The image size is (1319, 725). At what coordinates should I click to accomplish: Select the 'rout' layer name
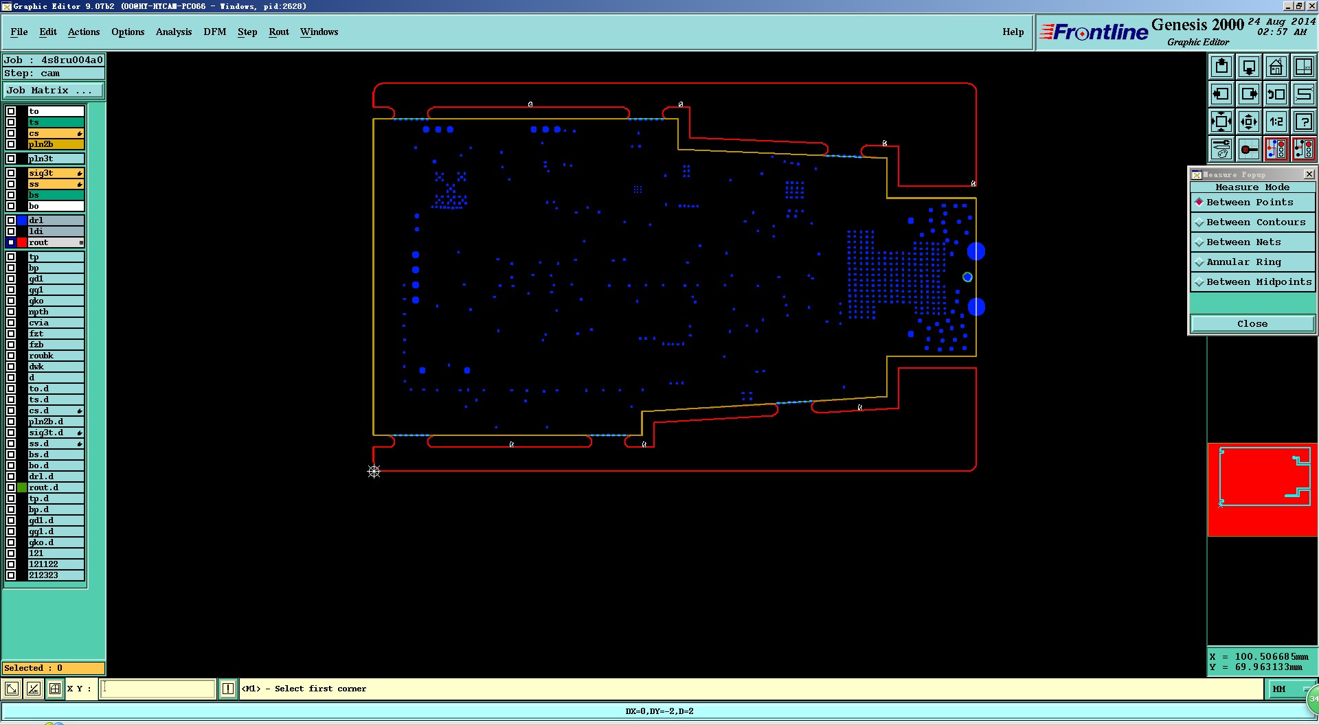point(56,242)
